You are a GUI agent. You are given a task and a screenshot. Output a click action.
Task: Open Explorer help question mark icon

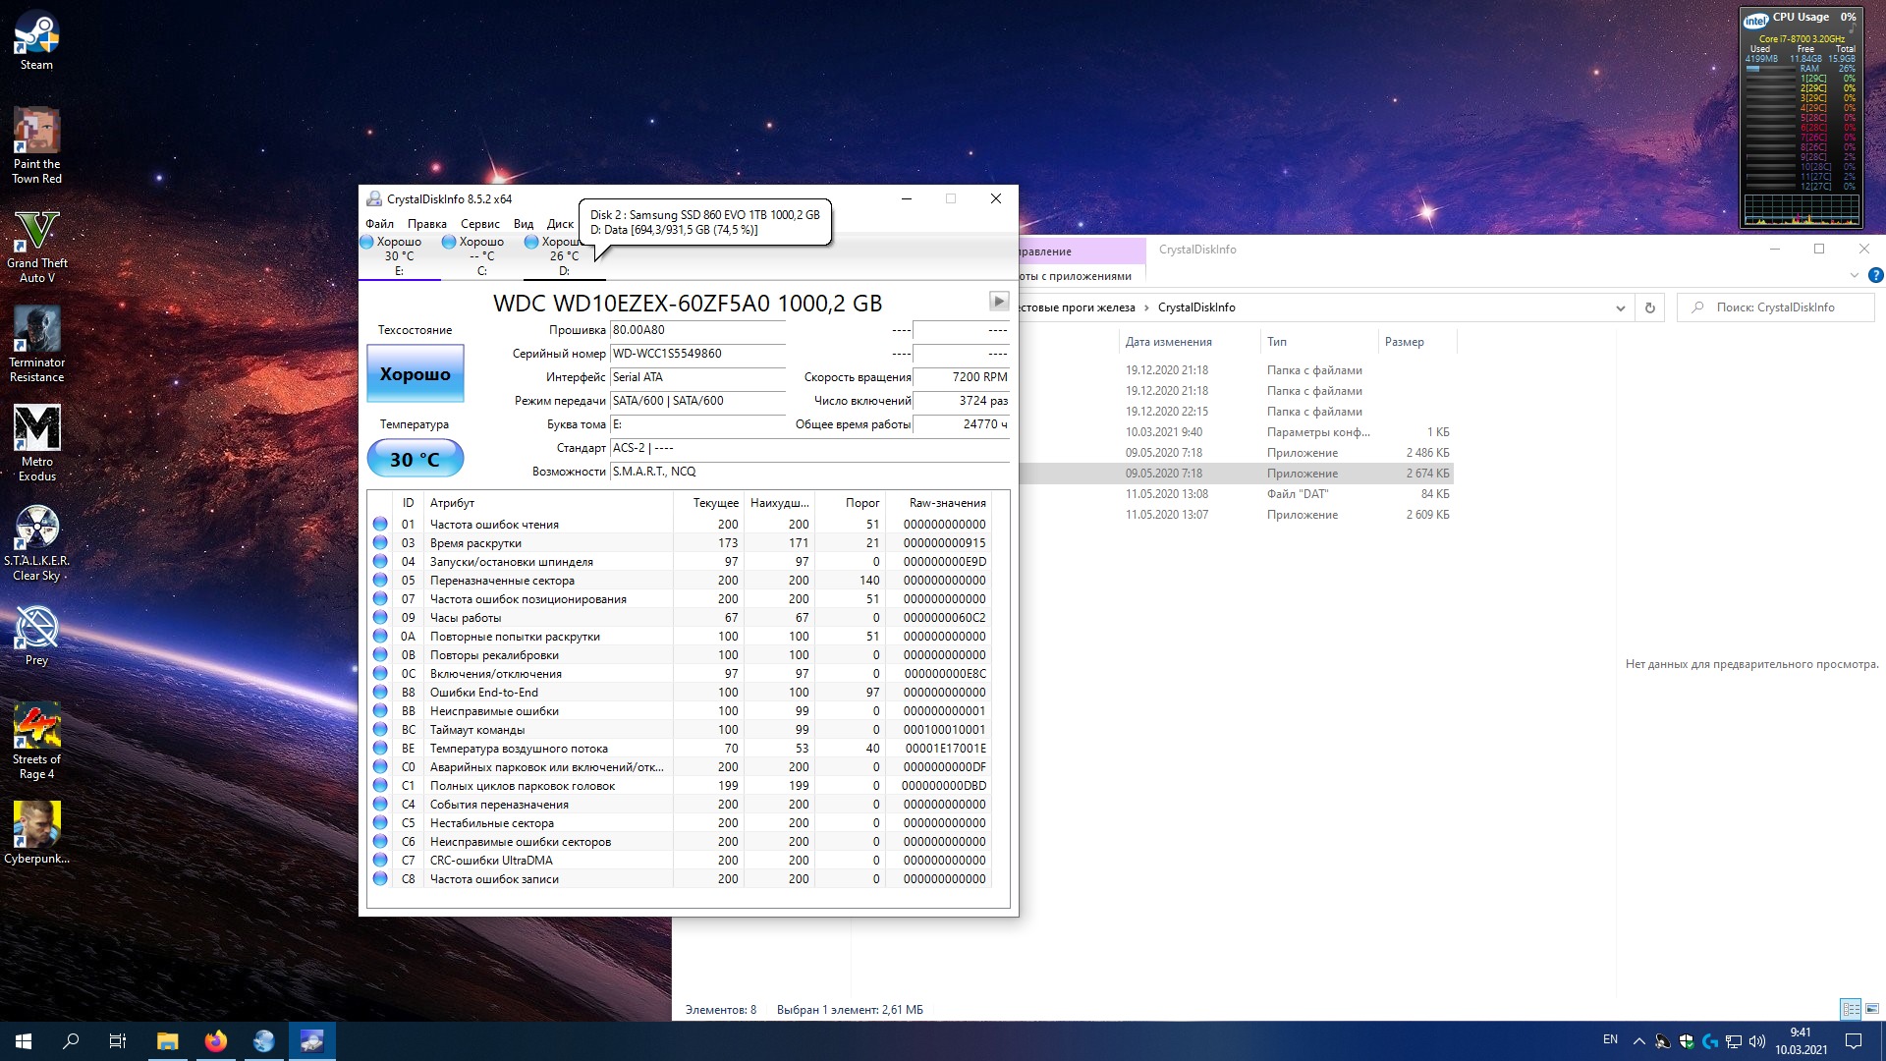(1874, 275)
